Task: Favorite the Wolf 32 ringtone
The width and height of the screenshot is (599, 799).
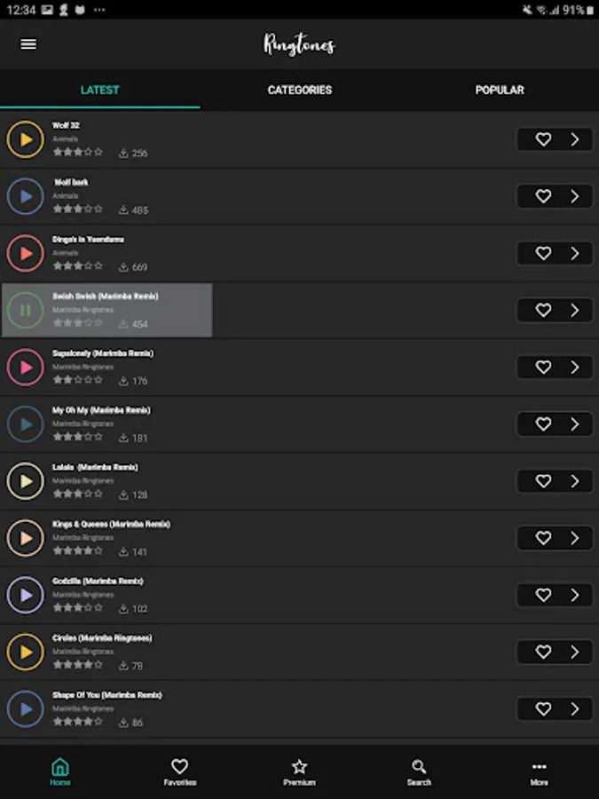Action: coord(543,139)
